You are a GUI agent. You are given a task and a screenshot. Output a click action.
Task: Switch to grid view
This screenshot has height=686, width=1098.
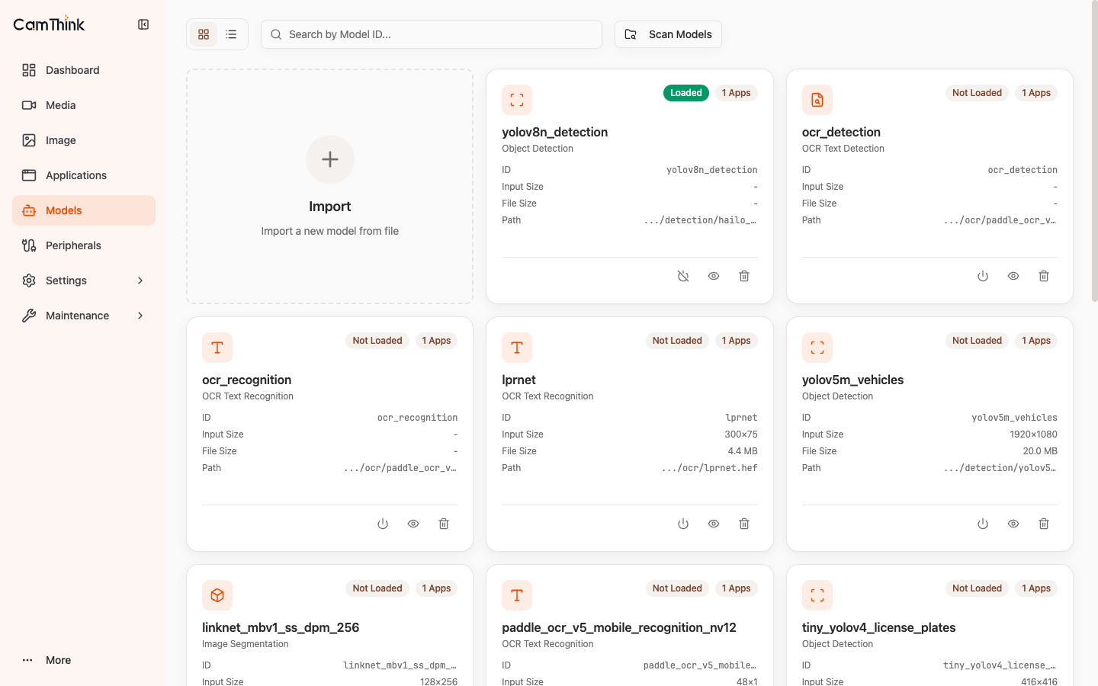204,34
